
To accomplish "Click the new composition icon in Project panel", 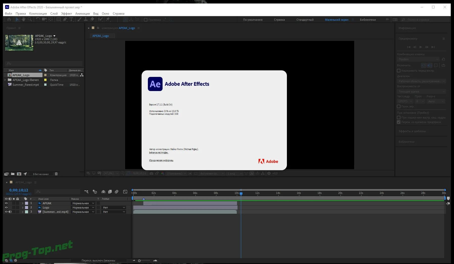I will (19, 174).
